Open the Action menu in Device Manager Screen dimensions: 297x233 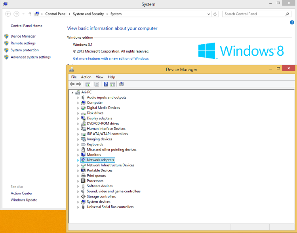(86, 77)
